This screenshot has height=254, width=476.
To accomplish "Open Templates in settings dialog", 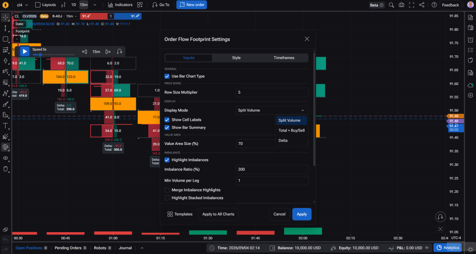I will (180, 214).
